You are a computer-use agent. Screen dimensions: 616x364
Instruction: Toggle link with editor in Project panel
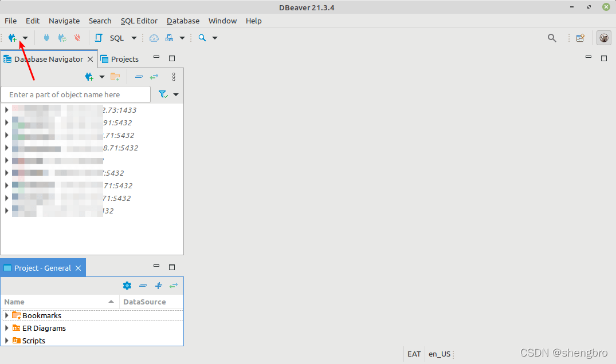click(173, 286)
